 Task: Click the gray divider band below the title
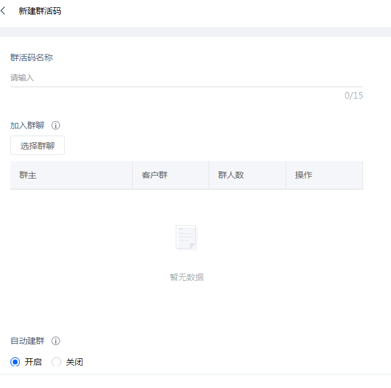(x=195, y=32)
